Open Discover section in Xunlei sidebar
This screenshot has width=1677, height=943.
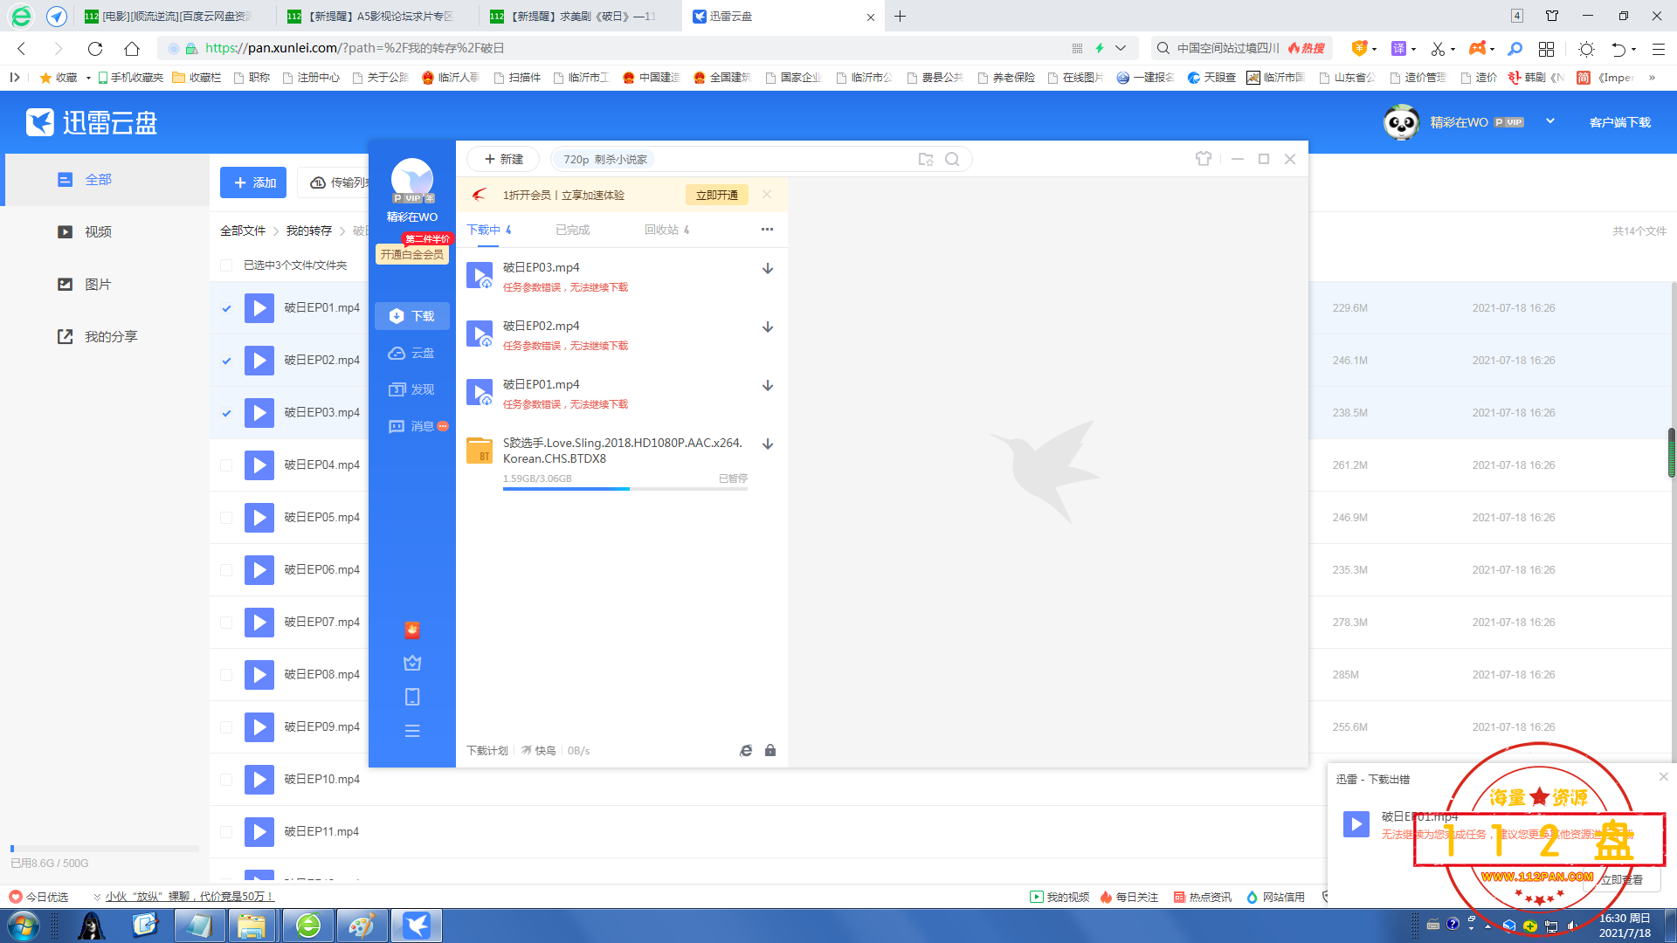411,389
